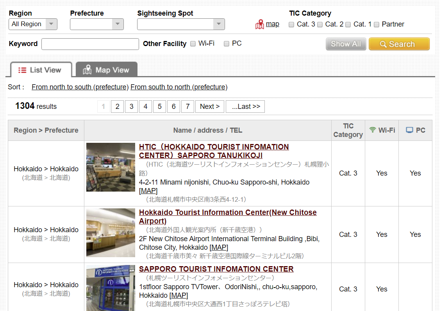Screen dimensions: 441x311
Task: Click the Region > Prefecture column header
Action: (x=46, y=130)
